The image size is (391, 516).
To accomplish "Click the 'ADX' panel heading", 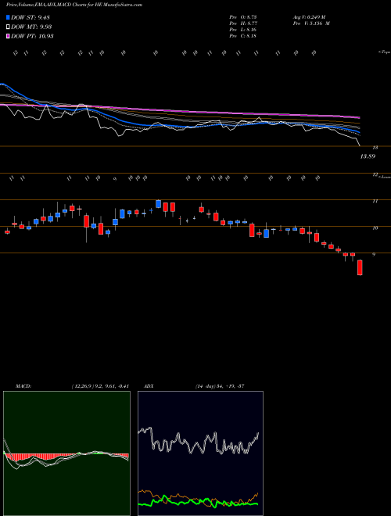I will click(148, 386).
